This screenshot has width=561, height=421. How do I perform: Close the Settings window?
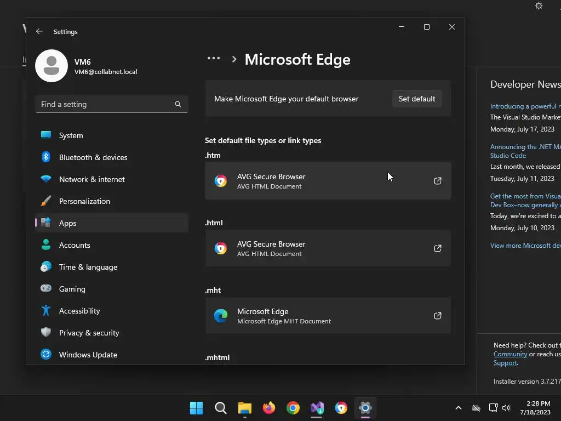click(452, 27)
